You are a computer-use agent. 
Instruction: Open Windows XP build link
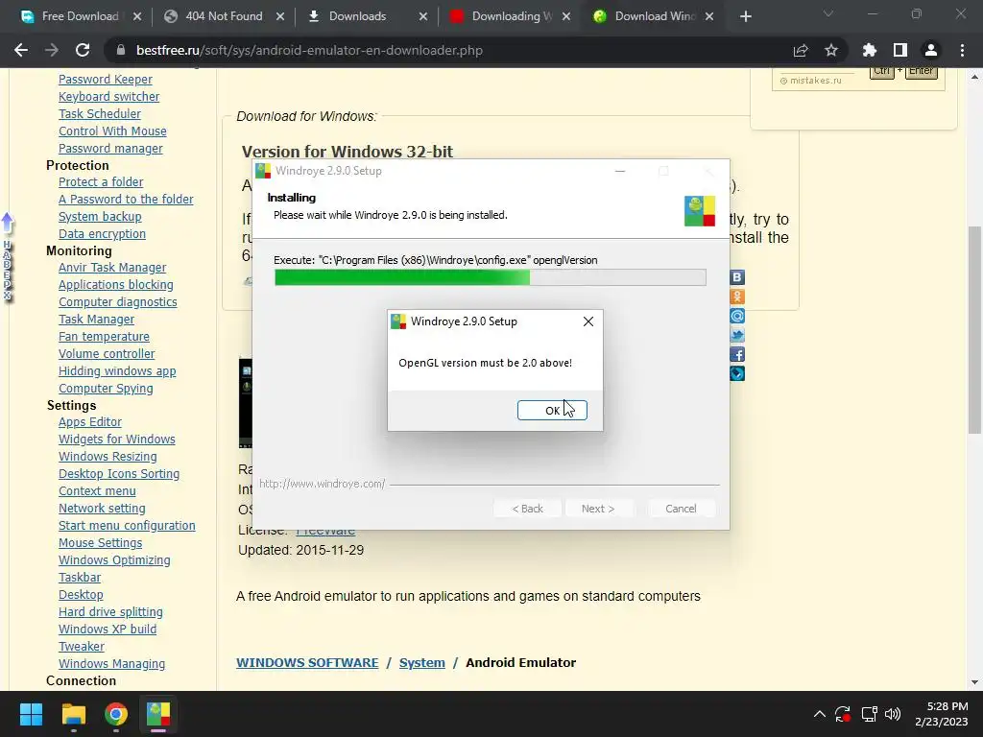108,630
